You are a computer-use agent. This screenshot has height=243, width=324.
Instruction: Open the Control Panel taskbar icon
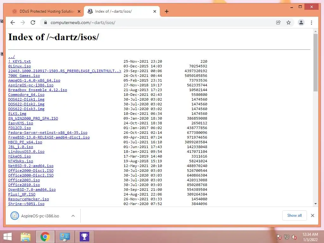coord(65,237)
